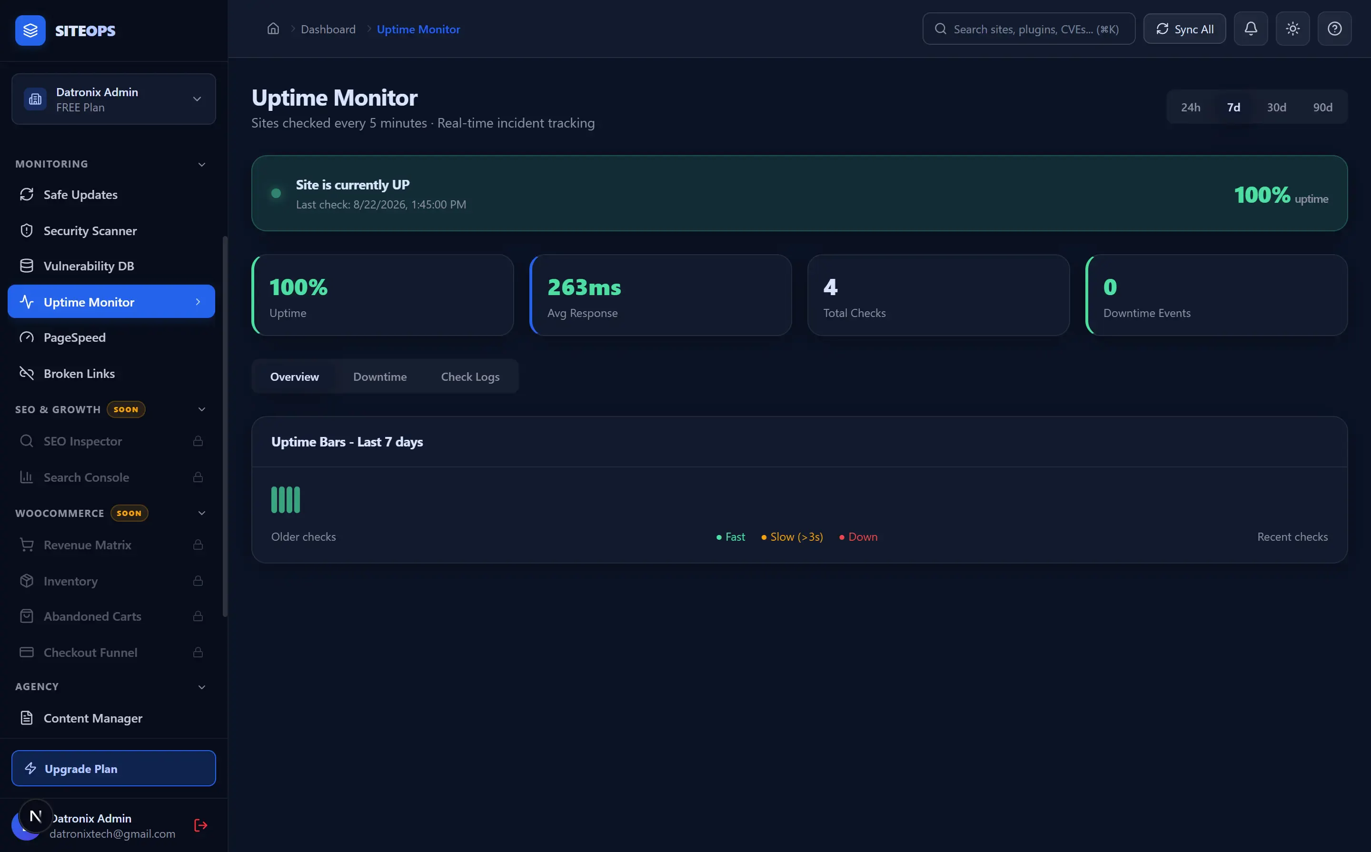
Task: Click the 'Last check: 8/22/2026, 1:45:00 PM' text
Action: (x=381, y=205)
